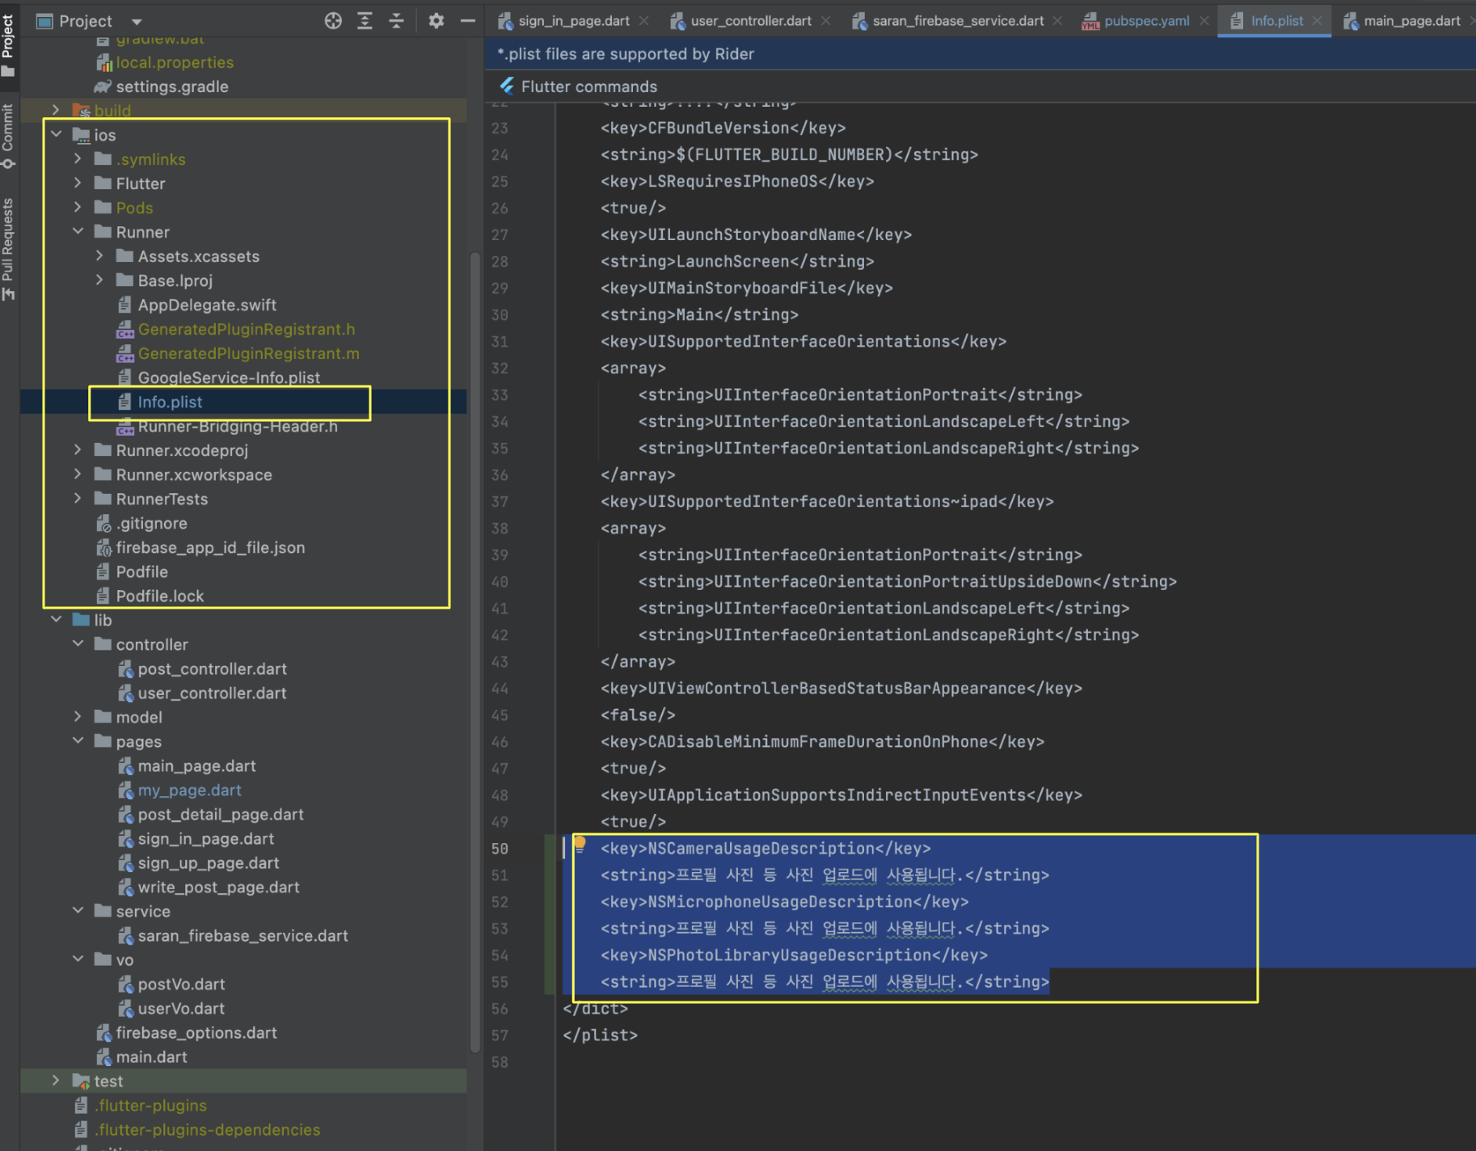Toggle the Project tool window sidebar button
Image resolution: width=1476 pixels, height=1151 pixels.
[8, 44]
